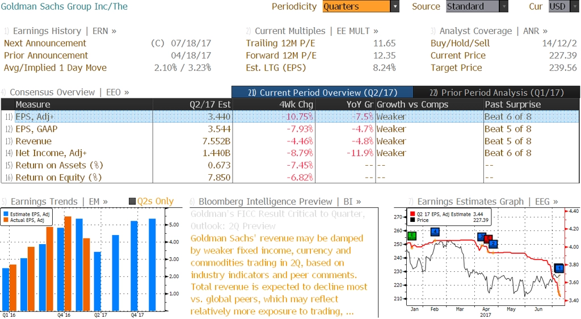Screen dimensions: 581x319
Task: Click the green E event marker on graph
Action: tap(412, 236)
